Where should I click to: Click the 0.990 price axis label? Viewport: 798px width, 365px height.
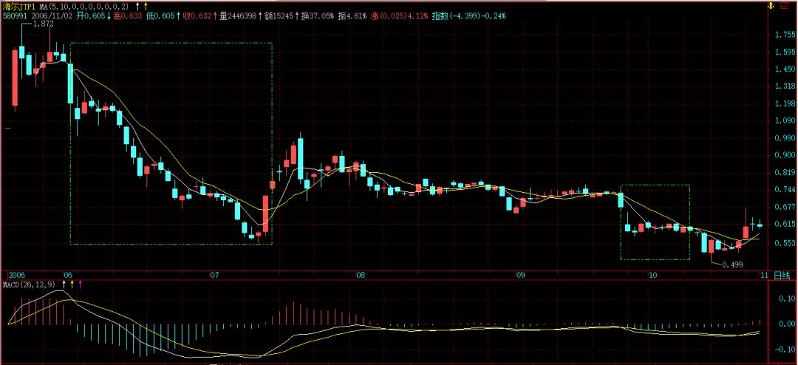pos(787,138)
